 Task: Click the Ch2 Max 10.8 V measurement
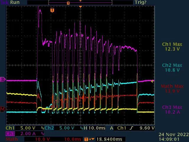pyautogui.click(x=172, y=67)
